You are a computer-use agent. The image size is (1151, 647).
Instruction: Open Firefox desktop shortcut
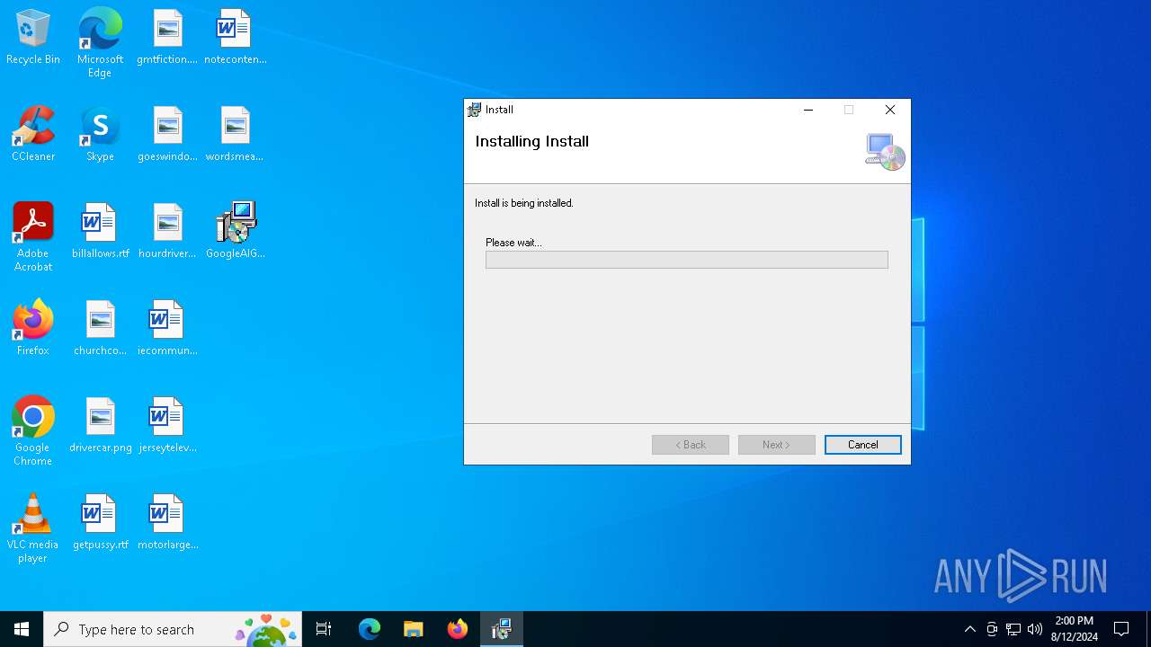pos(33,329)
